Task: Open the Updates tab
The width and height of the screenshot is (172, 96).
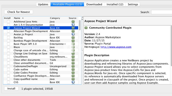Action: tap(43, 4)
